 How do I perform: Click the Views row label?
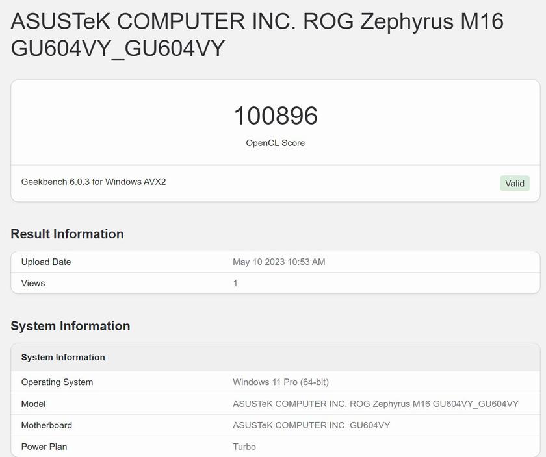pos(33,283)
